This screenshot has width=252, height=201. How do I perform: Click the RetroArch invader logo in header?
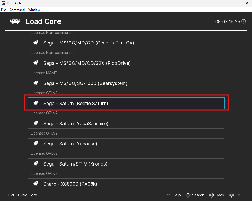[x=15, y=21]
